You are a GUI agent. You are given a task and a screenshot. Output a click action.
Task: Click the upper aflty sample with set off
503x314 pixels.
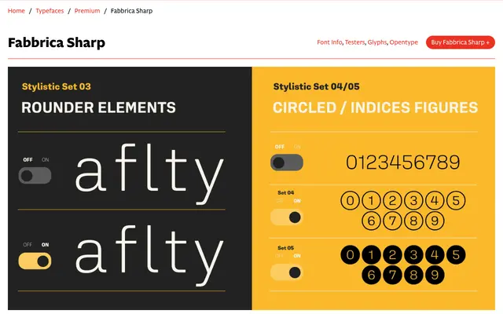pos(149,173)
